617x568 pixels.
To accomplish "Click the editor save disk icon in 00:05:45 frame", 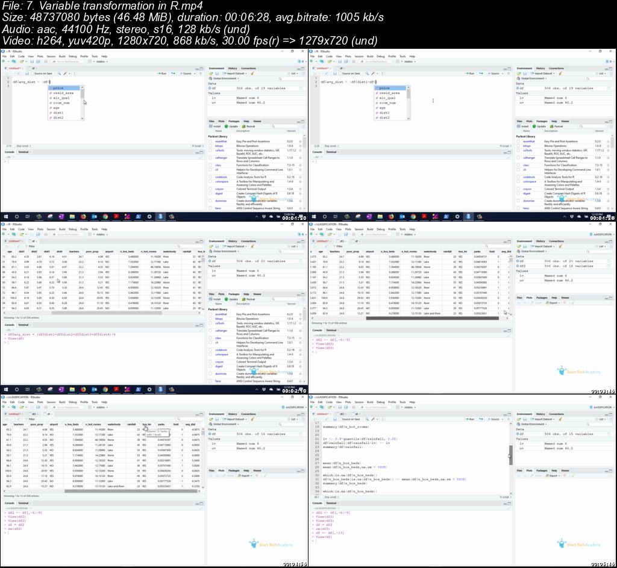I will click(335, 419).
